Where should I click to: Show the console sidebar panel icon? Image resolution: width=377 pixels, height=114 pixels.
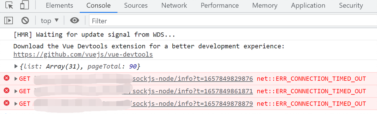9,20
